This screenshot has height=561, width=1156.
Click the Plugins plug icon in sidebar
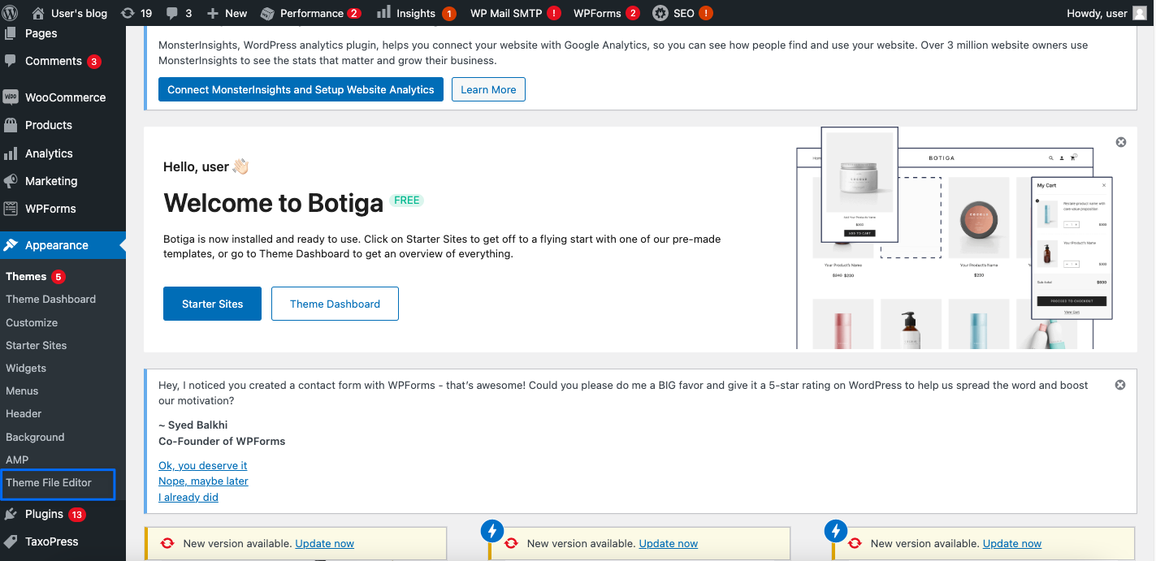point(11,514)
